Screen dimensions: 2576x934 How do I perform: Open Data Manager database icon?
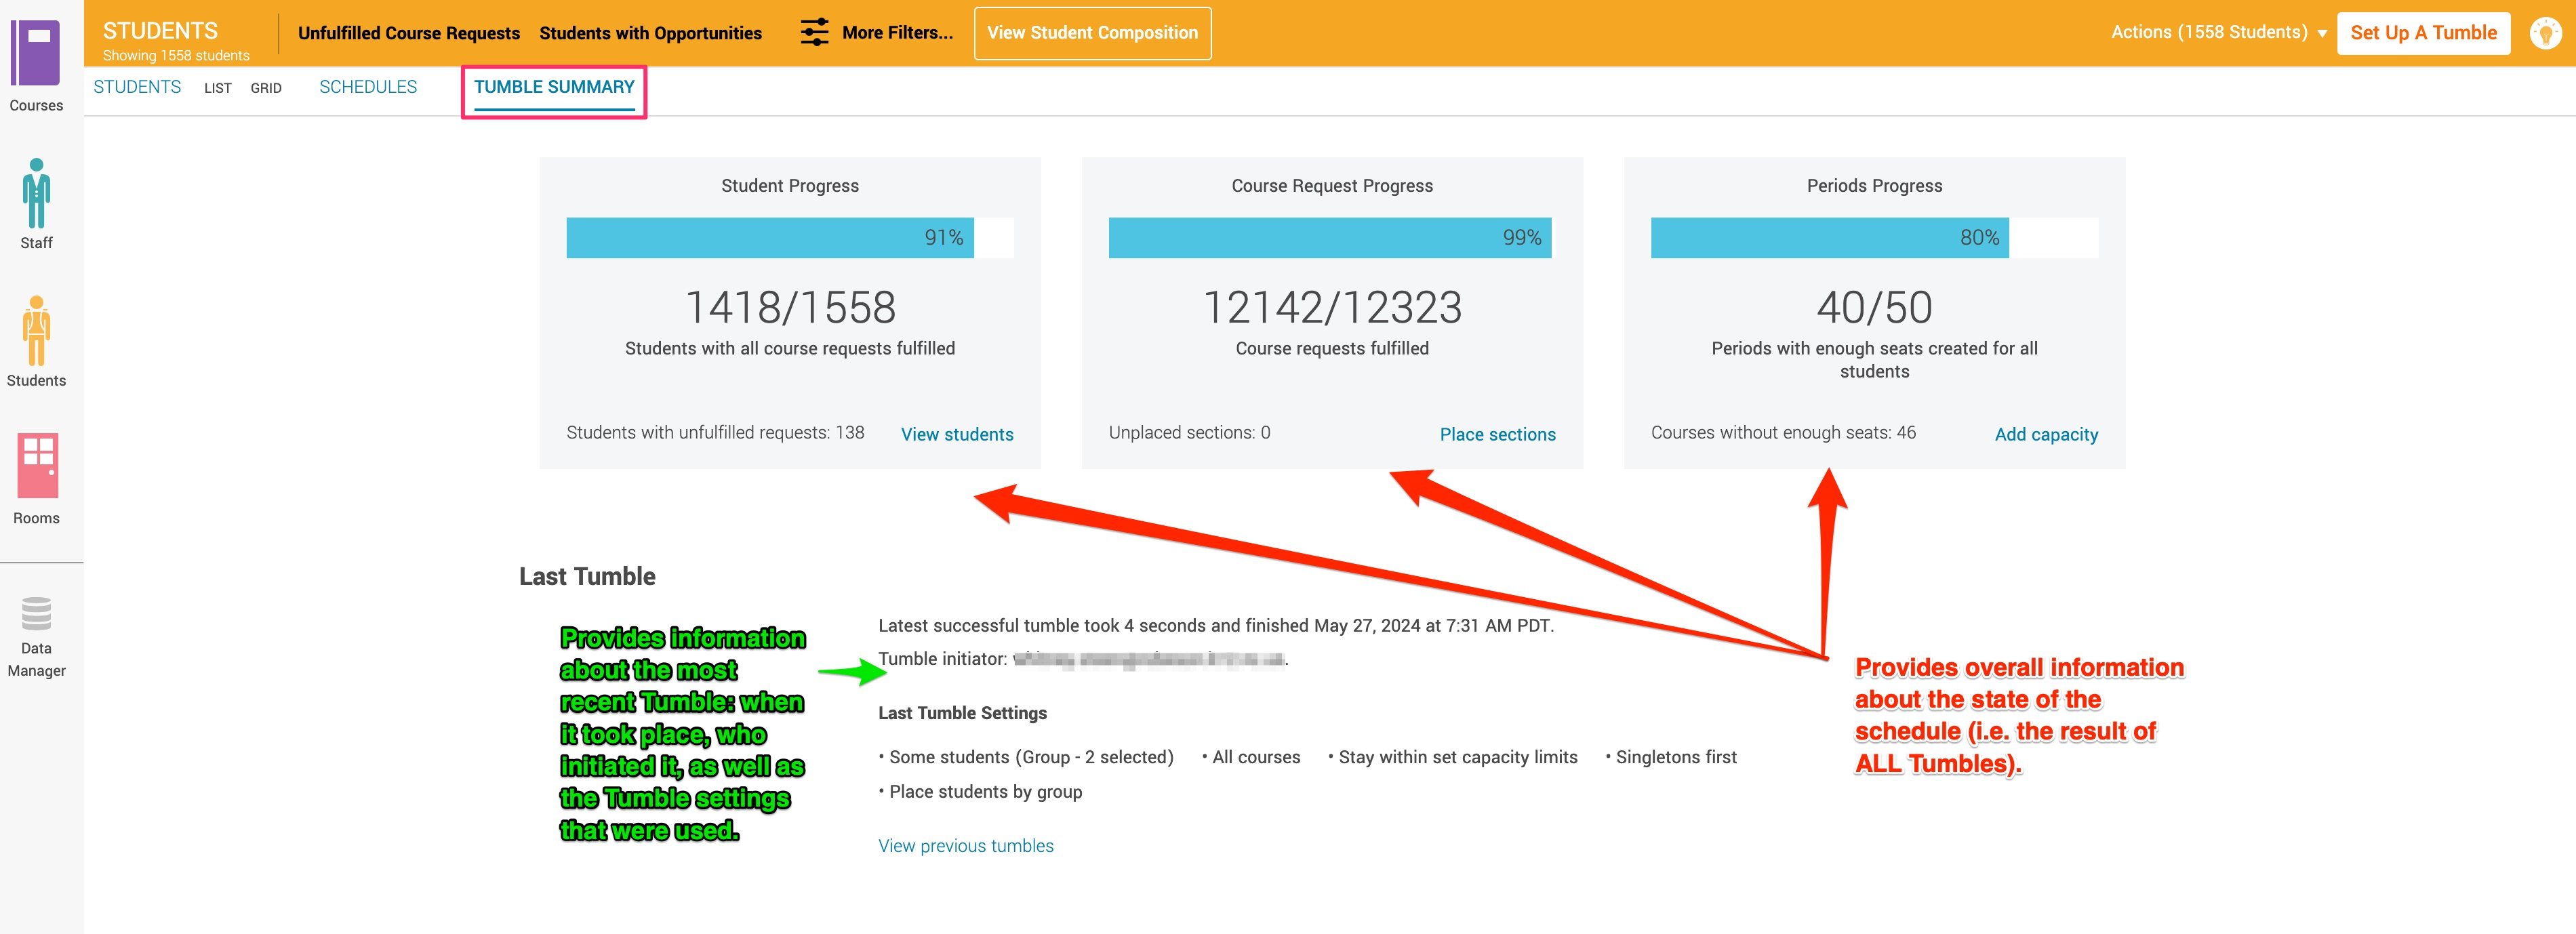[x=36, y=613]
